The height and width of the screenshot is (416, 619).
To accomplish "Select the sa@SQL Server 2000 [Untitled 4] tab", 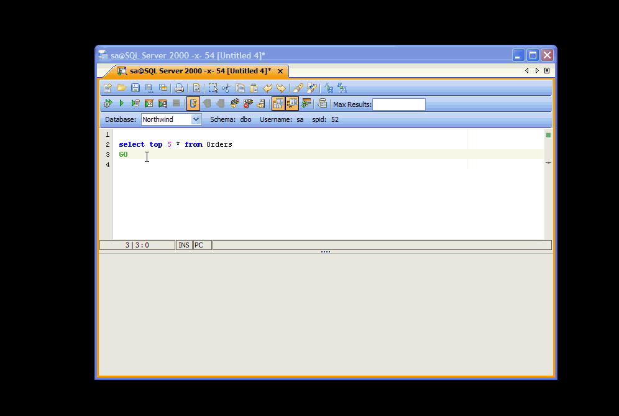I will point(200,71).
